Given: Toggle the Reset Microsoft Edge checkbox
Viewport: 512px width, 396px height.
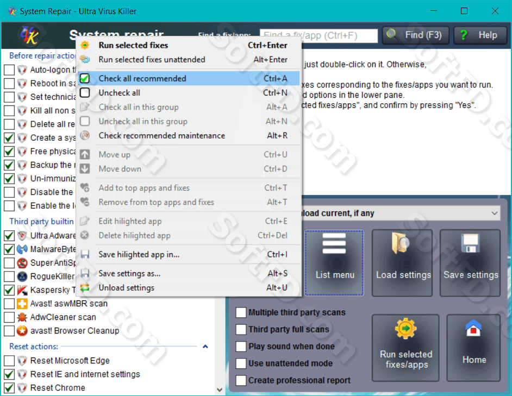Looking at the screenshot, I should coord(9,361).
